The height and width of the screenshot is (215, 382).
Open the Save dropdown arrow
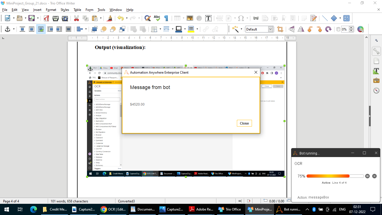pyautogui.click(x=38, y=18)
